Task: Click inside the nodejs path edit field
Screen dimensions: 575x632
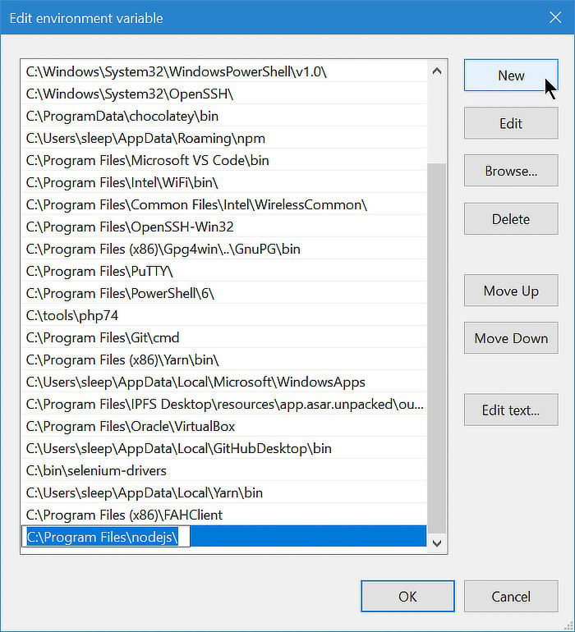Action: pyautogui.click(x=106, y=537)
